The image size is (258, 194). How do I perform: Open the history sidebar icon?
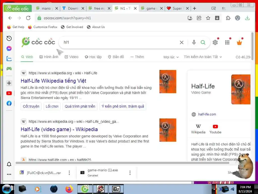point(9,38)
